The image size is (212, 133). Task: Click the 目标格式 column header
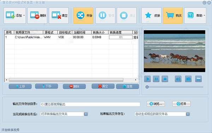(x=65, y=33)
